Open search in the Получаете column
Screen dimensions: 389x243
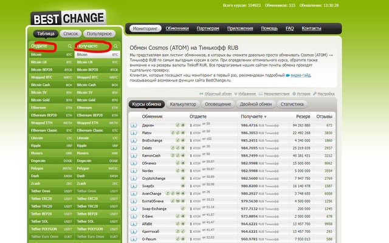click(115, 46)
